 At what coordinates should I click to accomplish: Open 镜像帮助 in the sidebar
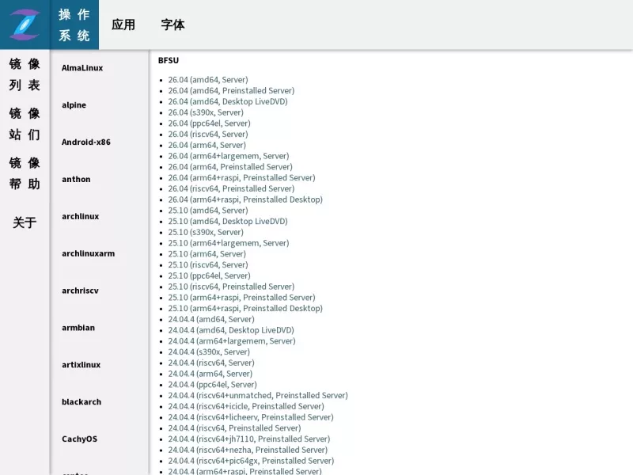click(25, 173)
